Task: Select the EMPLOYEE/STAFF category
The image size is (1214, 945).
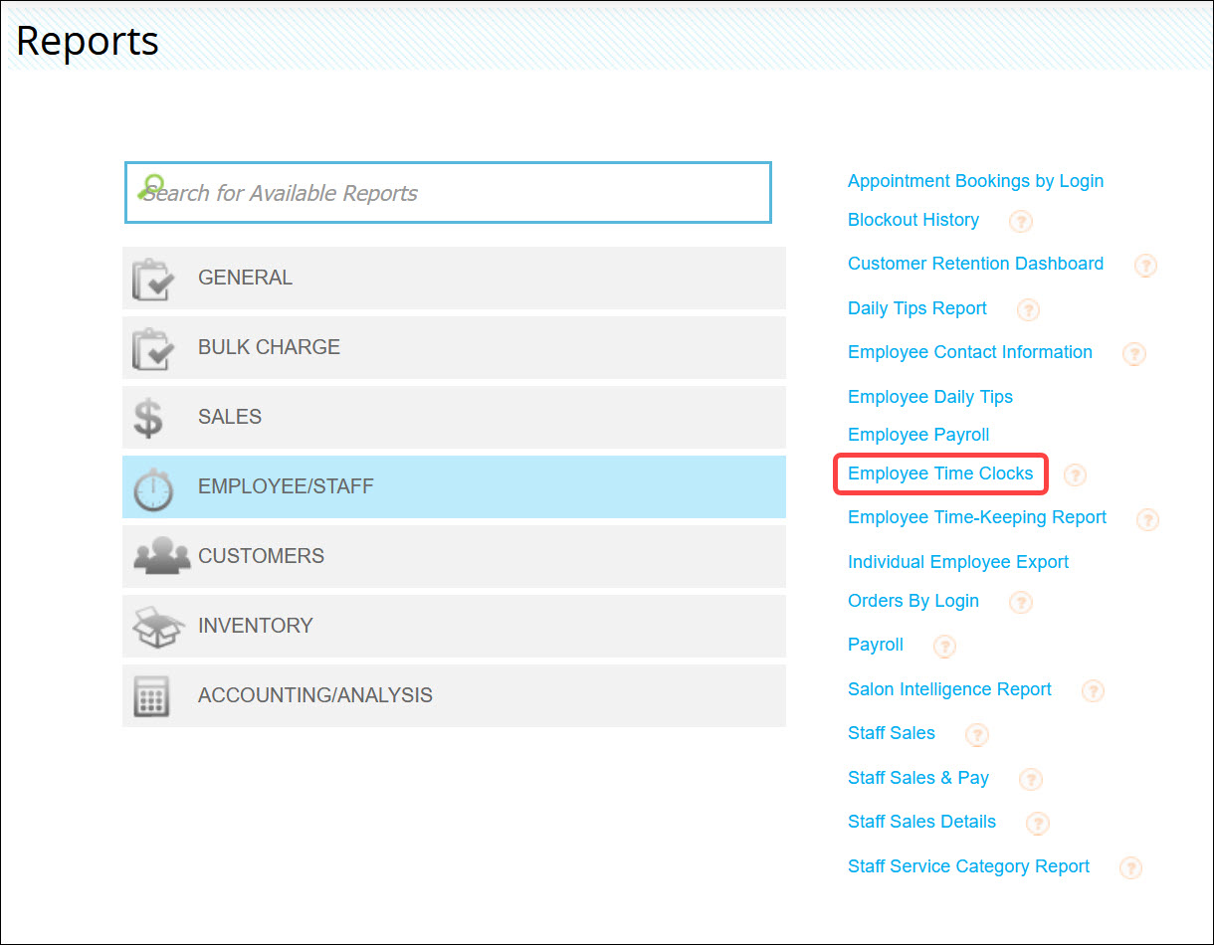Action: [x=454, y=487]
